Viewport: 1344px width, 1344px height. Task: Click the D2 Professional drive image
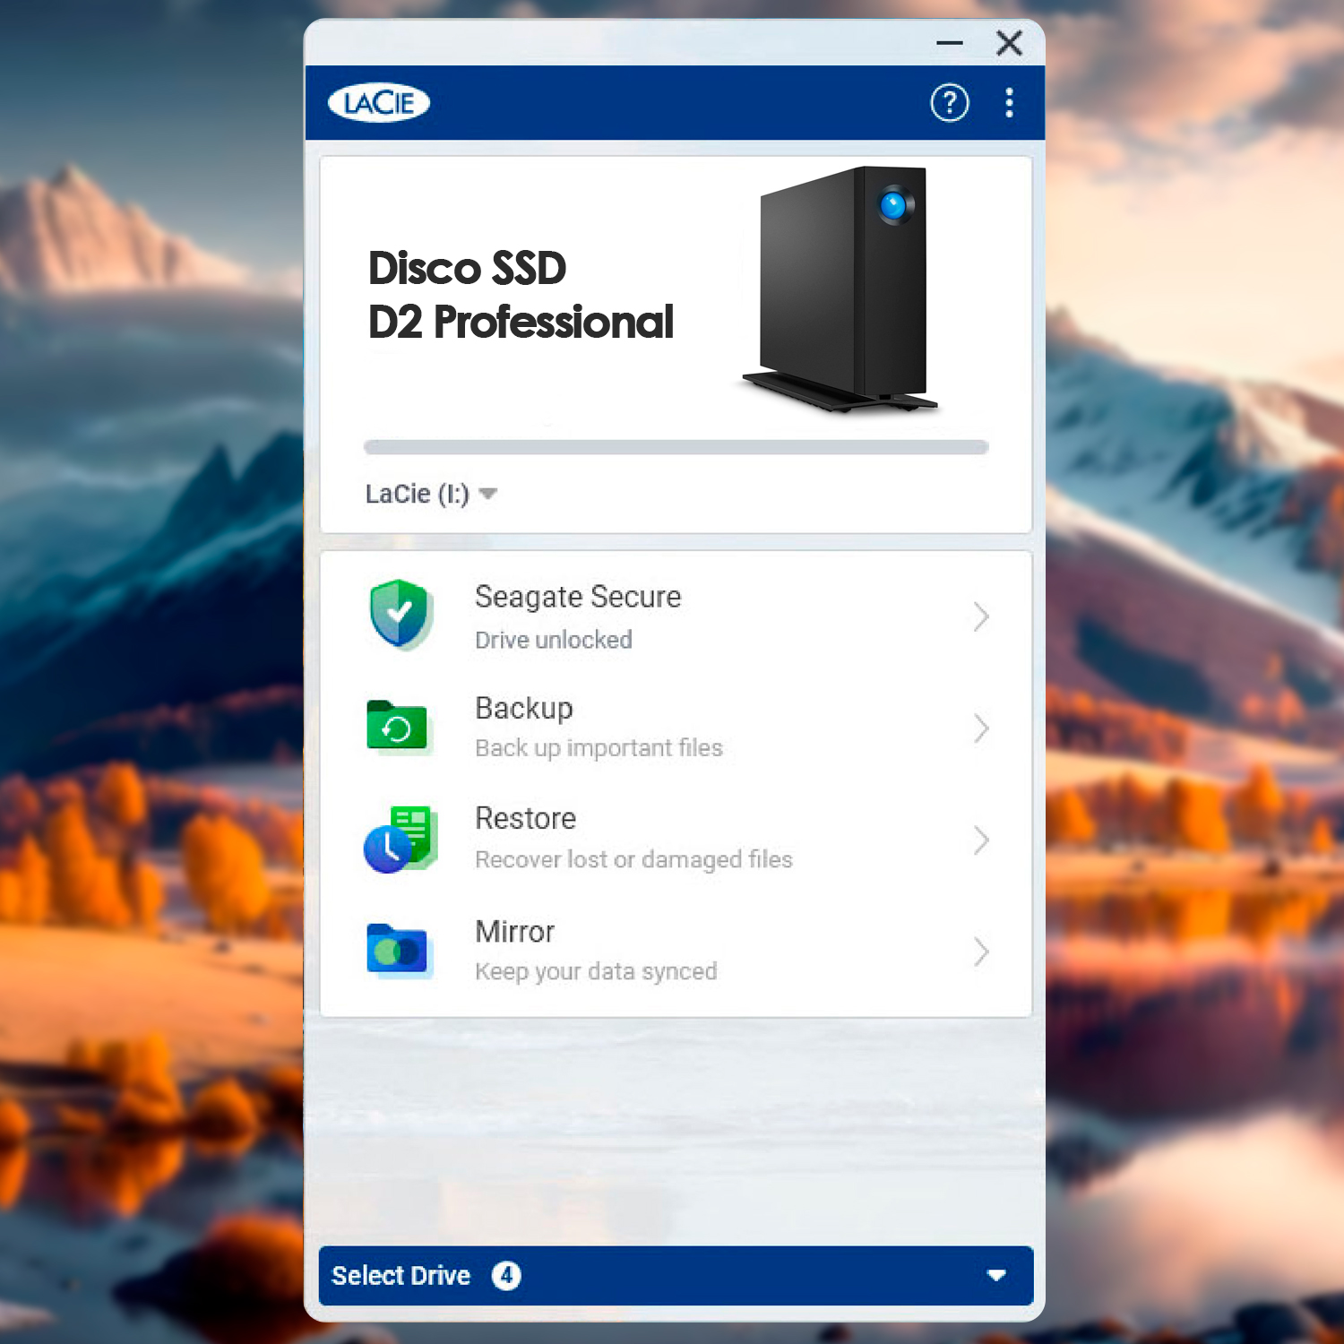842,289
